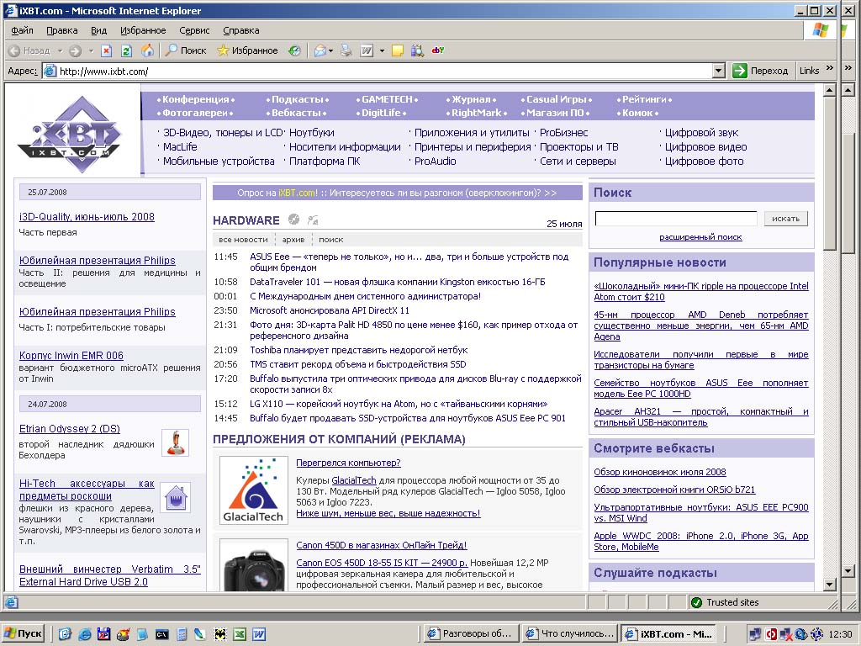Click the Etrian Odyssey thumbnail image
Viewport: 861px width, 646px height.
tap(176, 442)
